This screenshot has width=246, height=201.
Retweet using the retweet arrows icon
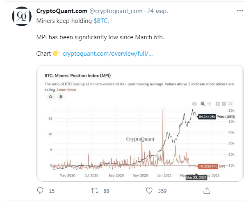(95, 191)
